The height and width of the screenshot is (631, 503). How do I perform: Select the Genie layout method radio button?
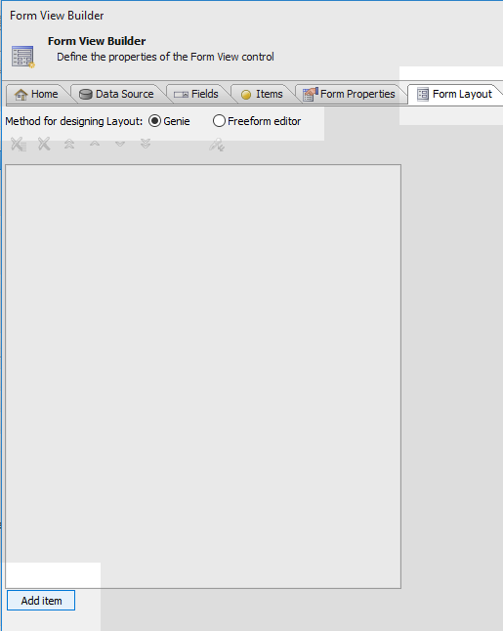click(x=155, y=121)
